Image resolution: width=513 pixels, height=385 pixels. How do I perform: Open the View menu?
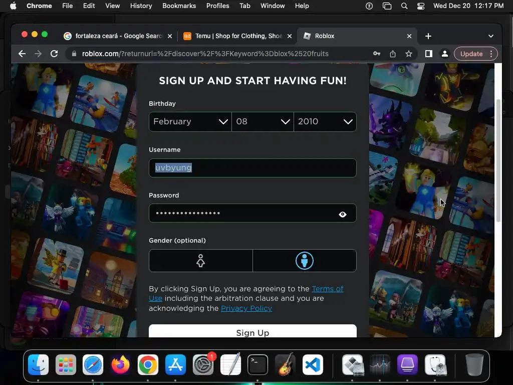click(x=112, y=6)
